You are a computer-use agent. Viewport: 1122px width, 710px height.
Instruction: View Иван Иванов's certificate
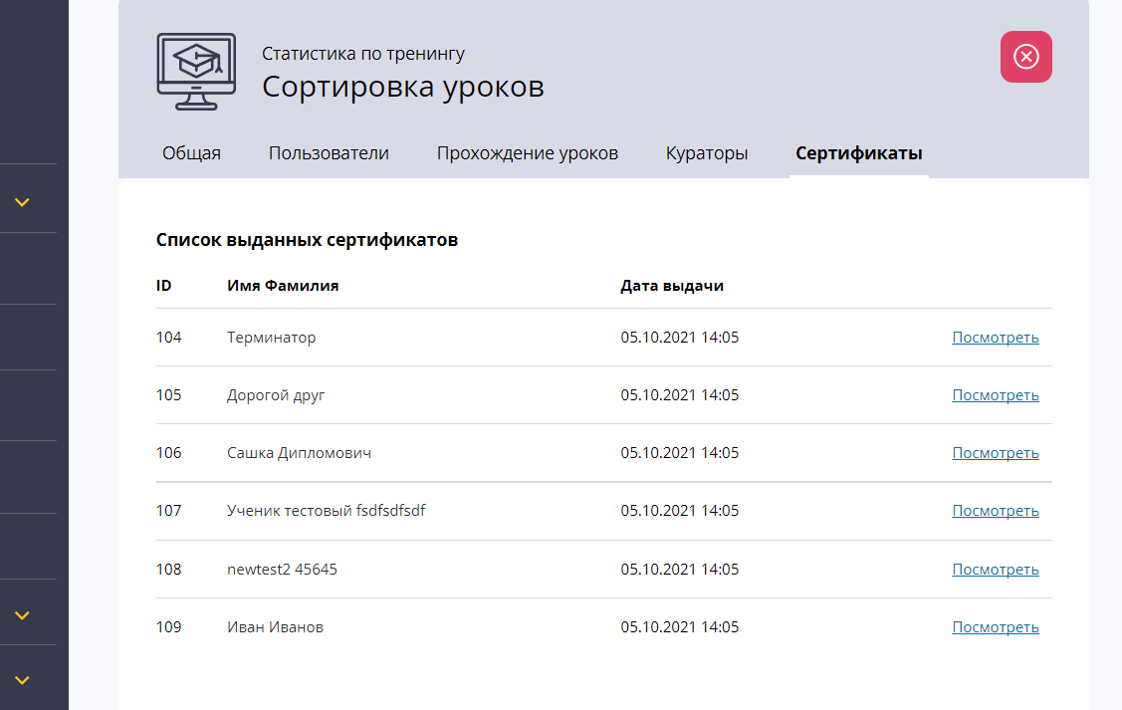[996, 627]
